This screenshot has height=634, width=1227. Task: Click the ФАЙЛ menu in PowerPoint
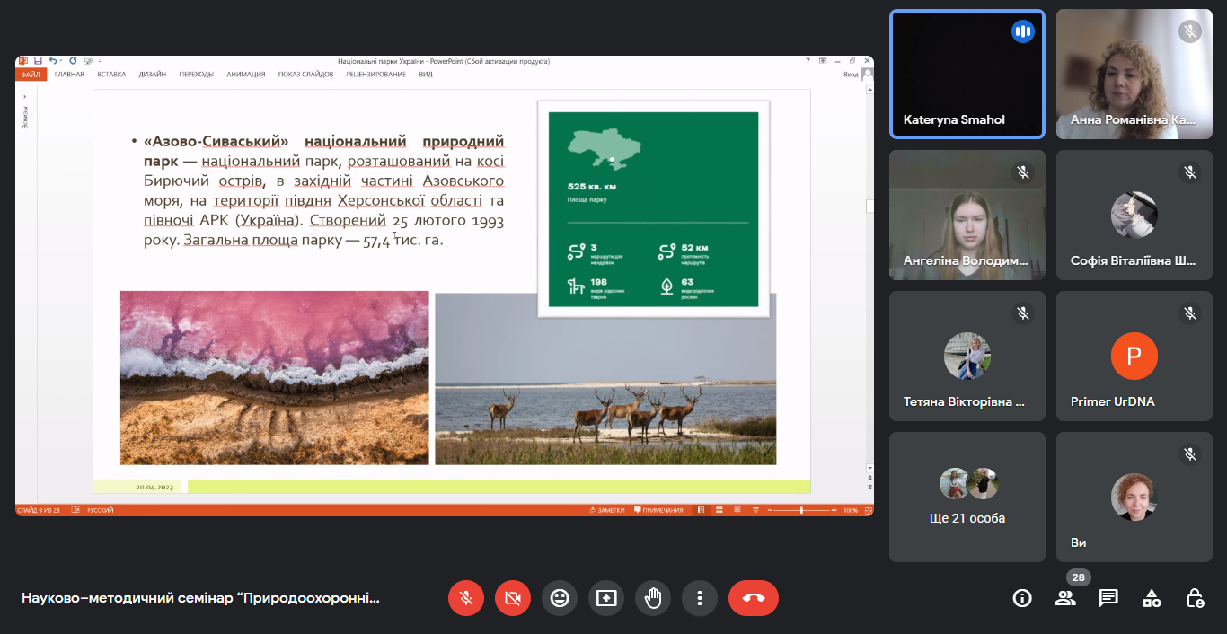(x=30, y=75)
